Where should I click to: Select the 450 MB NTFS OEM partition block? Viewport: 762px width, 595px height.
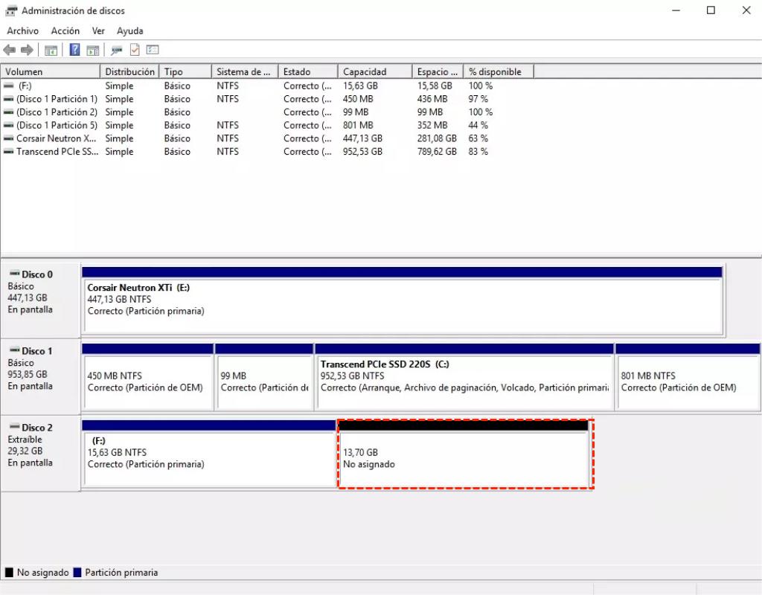click(148, 376)
